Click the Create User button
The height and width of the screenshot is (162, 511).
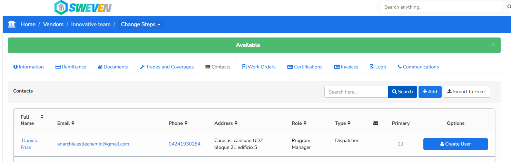[x=455, y=144]
